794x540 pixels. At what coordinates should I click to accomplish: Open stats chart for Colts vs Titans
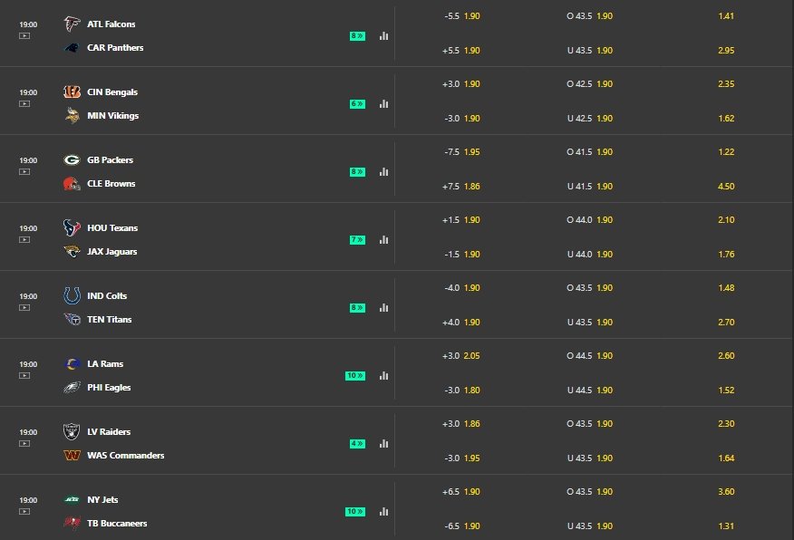[x=383, y=308]
